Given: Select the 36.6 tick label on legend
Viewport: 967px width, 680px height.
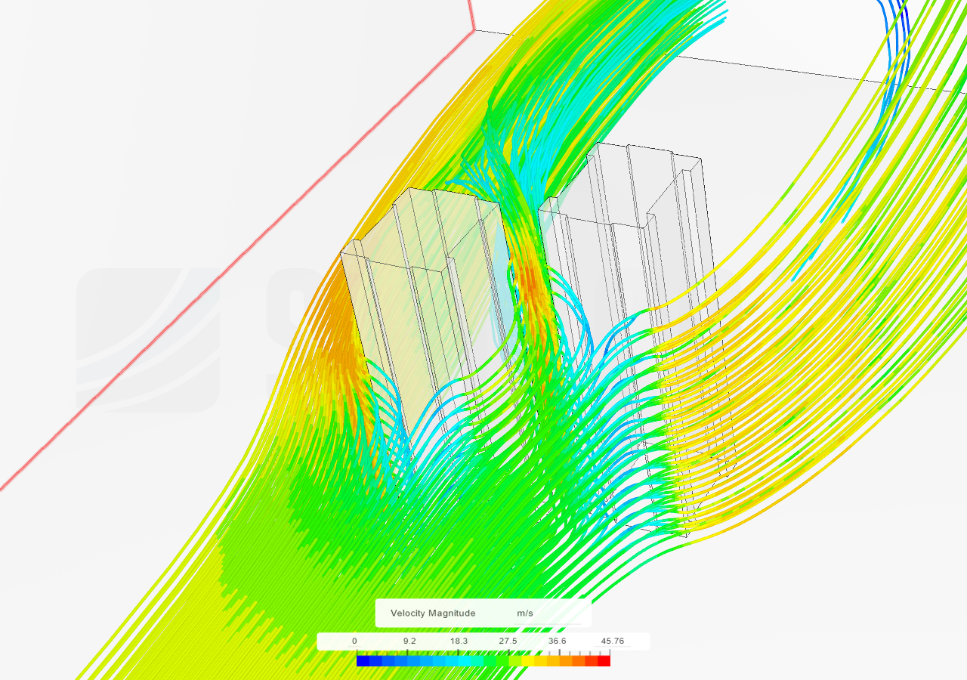Looking at the screenshot, I should pyautogui.click(x=557, y=641).
